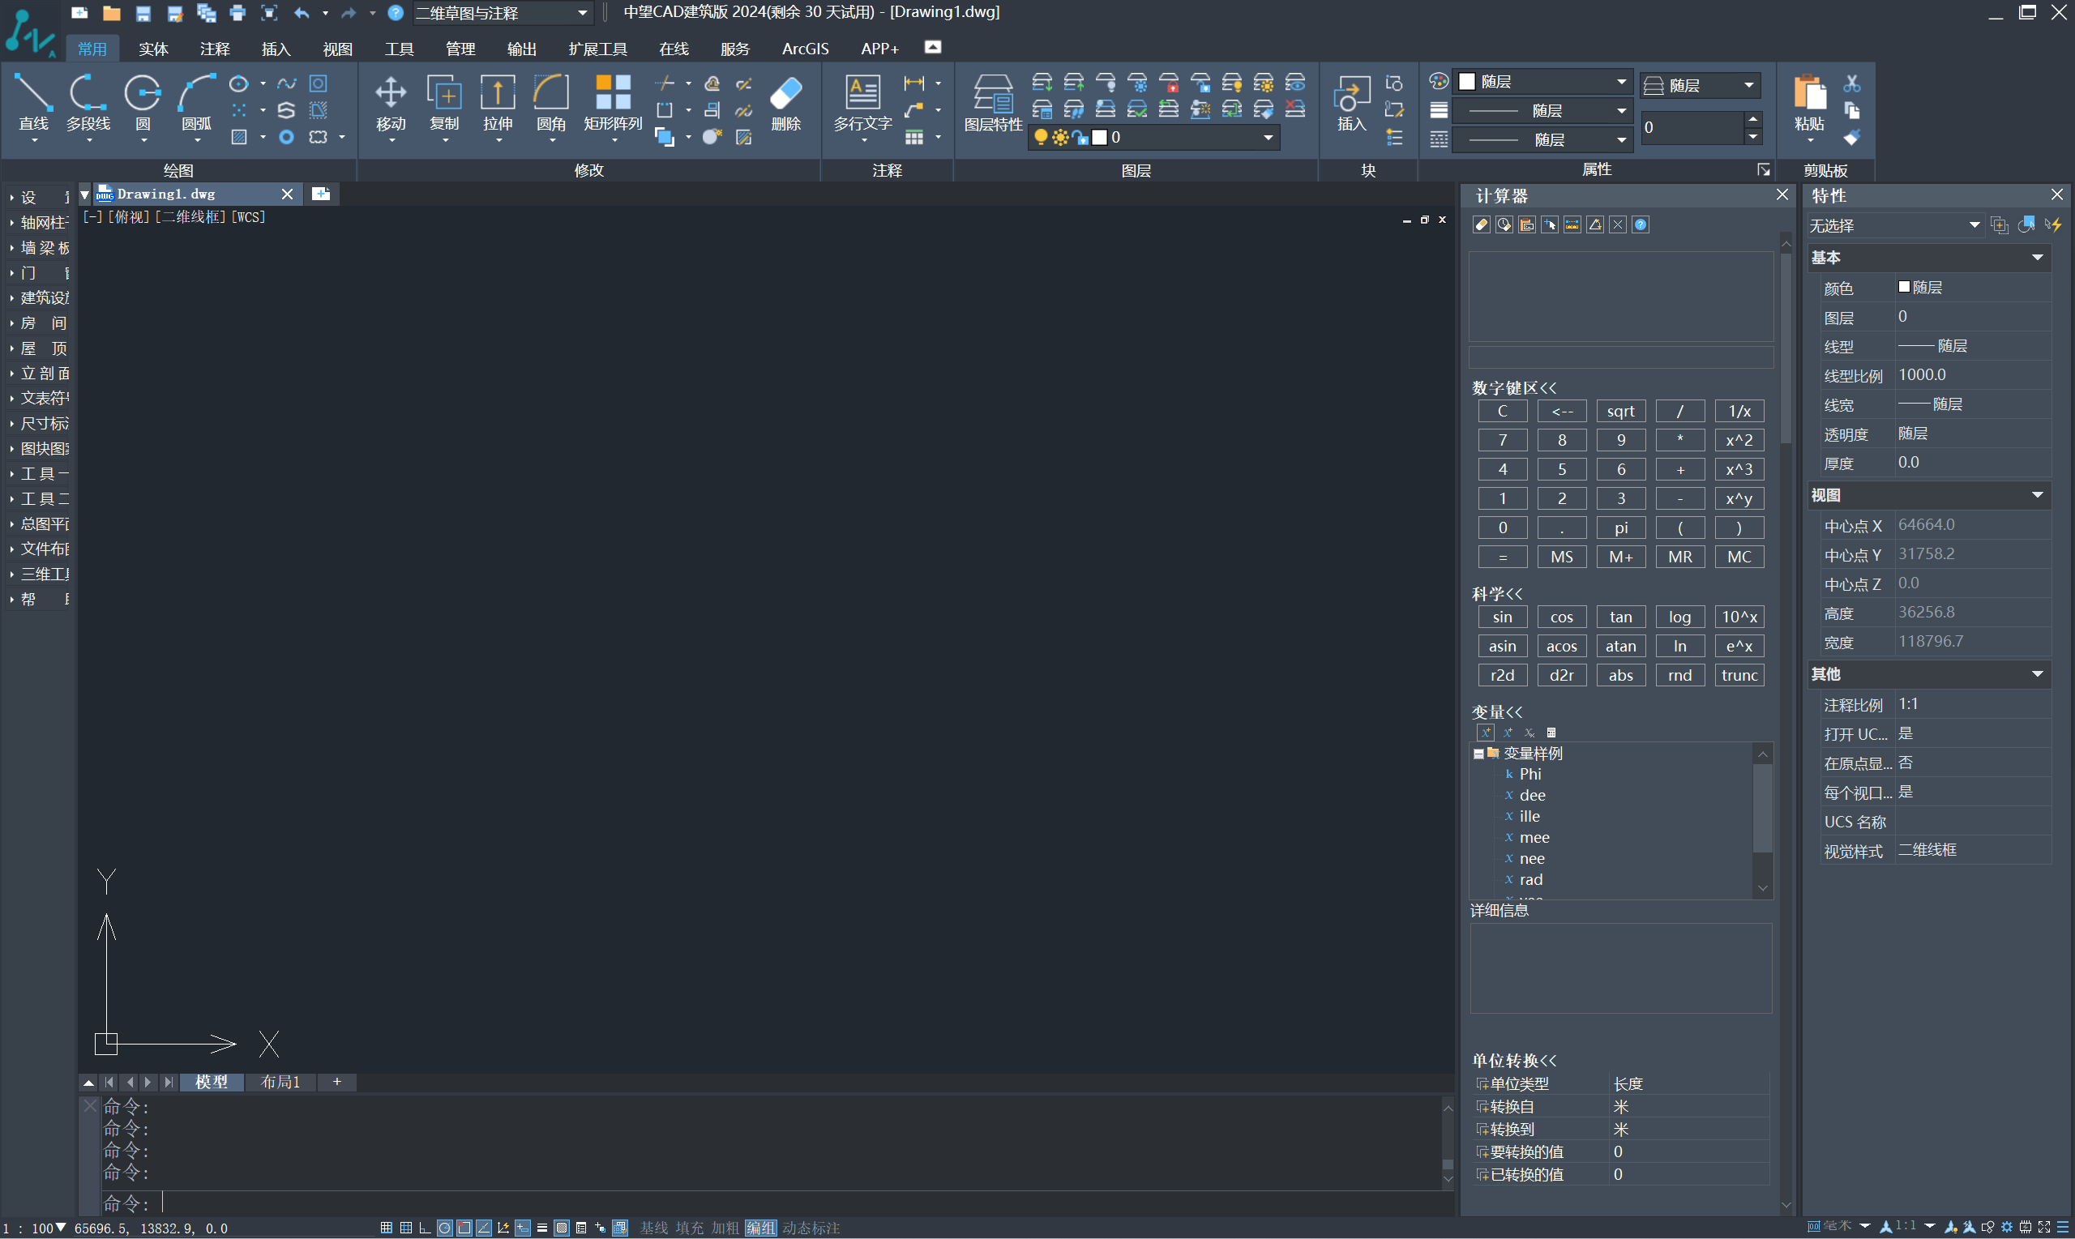Click the 插入 block insert icon

click(1351, 103)
